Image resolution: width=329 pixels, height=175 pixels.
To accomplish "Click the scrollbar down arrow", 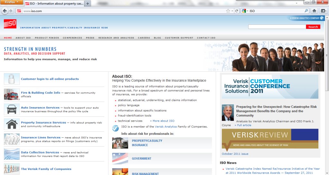I will coord(327,173).
